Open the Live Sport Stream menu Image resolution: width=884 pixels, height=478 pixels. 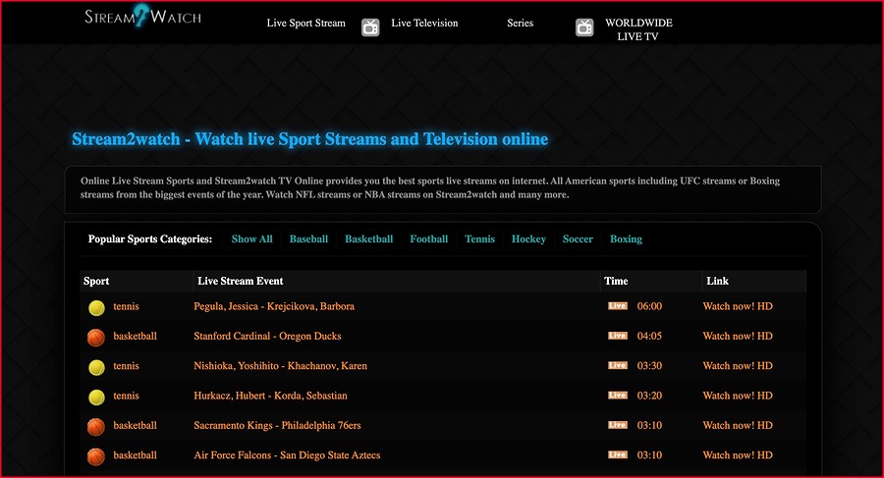[306, 24]
